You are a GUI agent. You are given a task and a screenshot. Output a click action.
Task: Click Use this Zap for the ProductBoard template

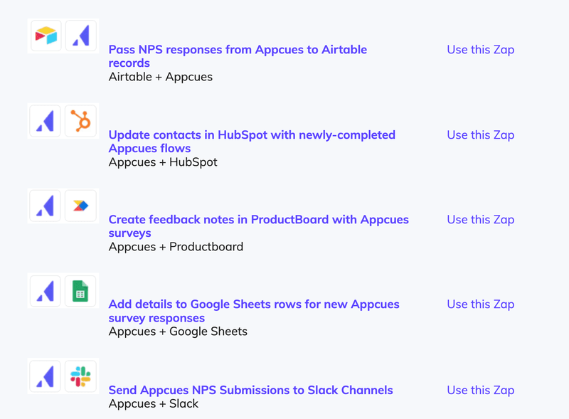click(480, 220)
